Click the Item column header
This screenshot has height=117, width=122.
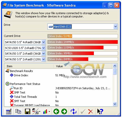click(29, 66)
